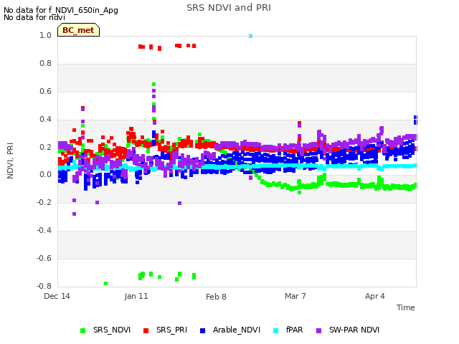Click the 1.0 y-axis tick label
The width and height of the screenshot is (459, 344).
click(x=45, y=35)
